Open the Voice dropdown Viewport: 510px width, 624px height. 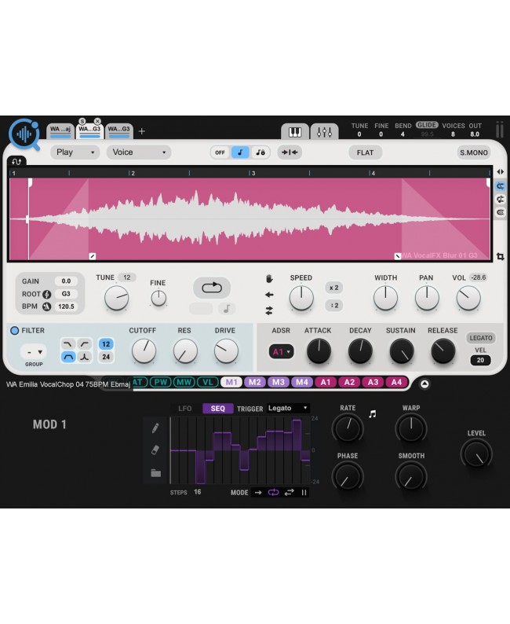pos(139,152)
